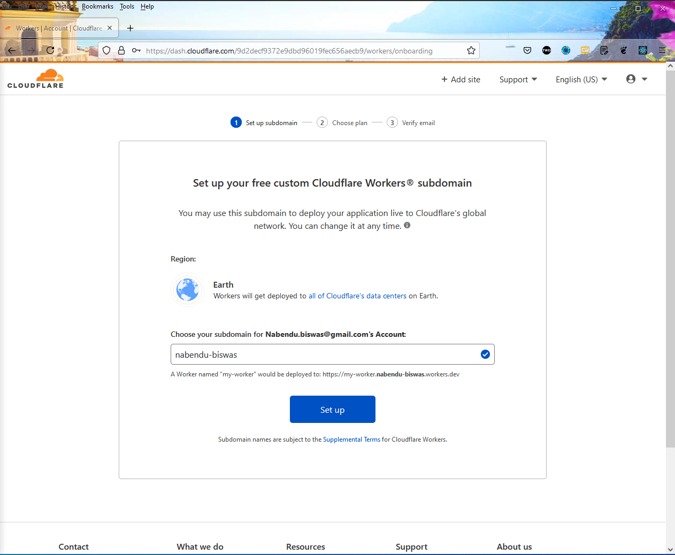This screenshot has width=675, height=555.
Task: Click the subdomain valid checkmark icon
Action: coord(485,354)
